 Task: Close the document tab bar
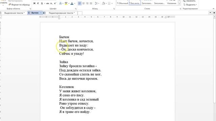[214, 13]
